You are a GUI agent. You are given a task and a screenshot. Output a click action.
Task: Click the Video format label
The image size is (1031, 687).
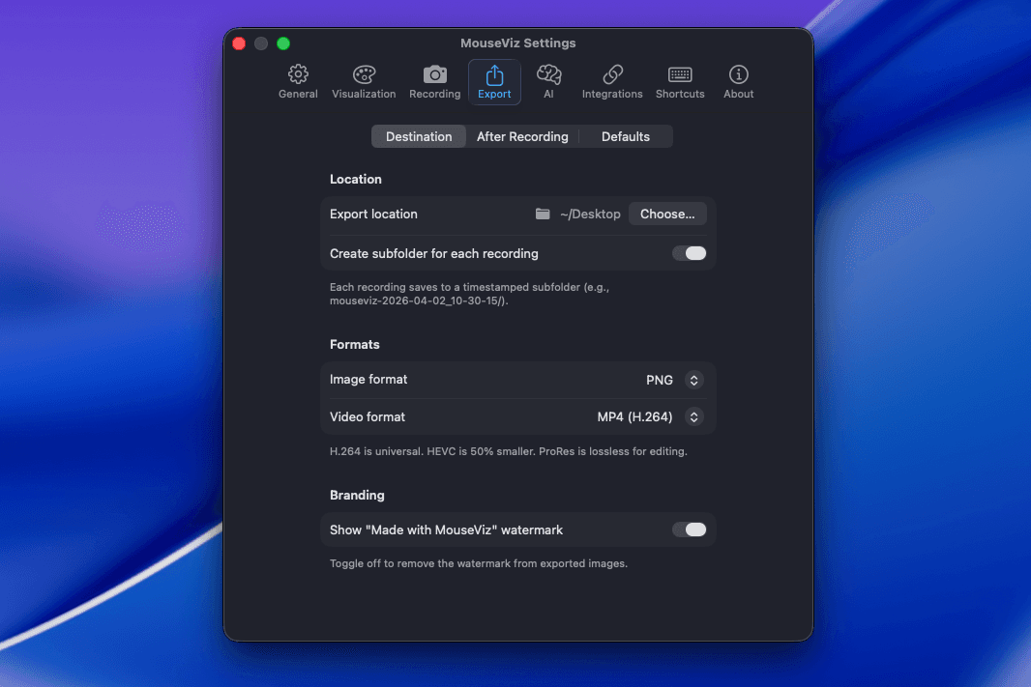tap(367, 417)
